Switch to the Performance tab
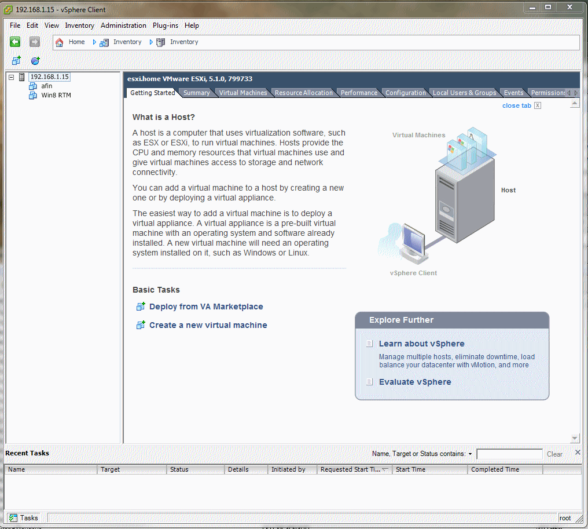Screen dimensions: 588x529 (359, 92)
